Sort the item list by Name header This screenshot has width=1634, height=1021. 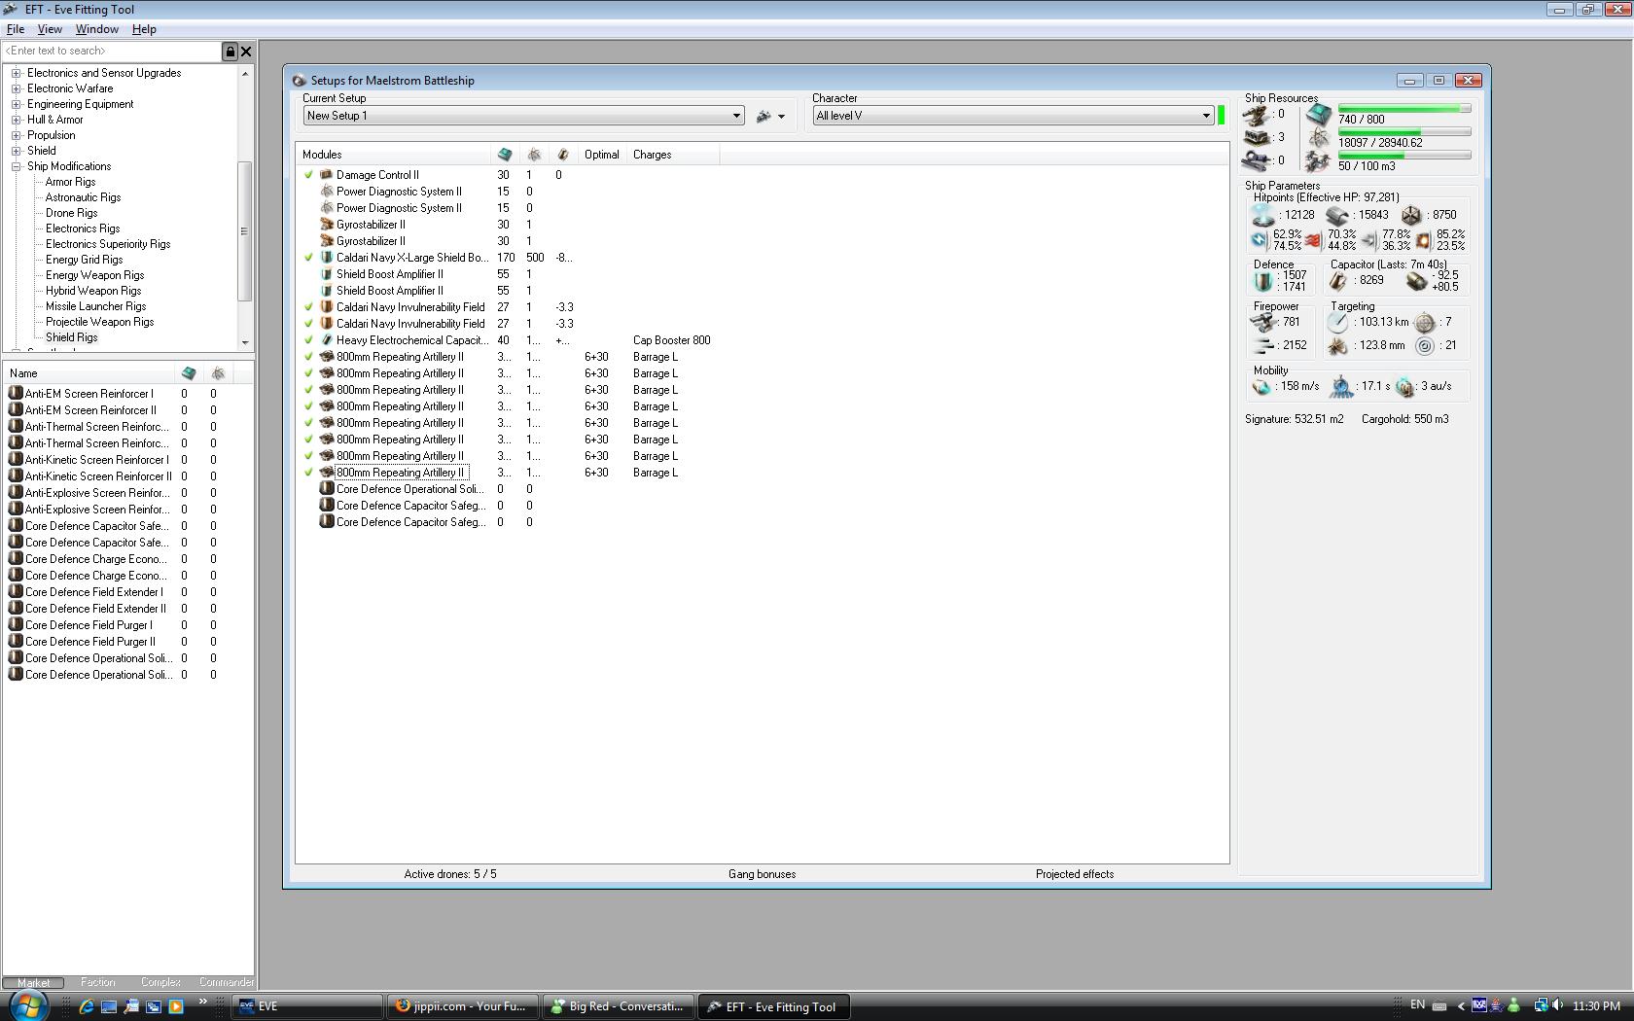(89, 373)
